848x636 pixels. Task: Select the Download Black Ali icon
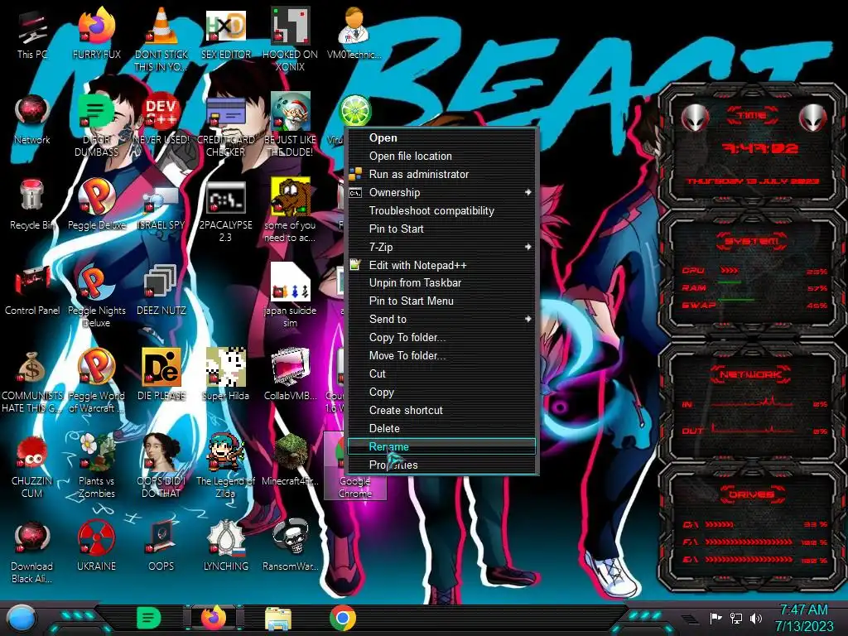coord(32,552)
